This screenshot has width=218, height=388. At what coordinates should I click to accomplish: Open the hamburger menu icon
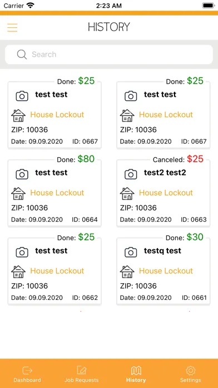12,28
